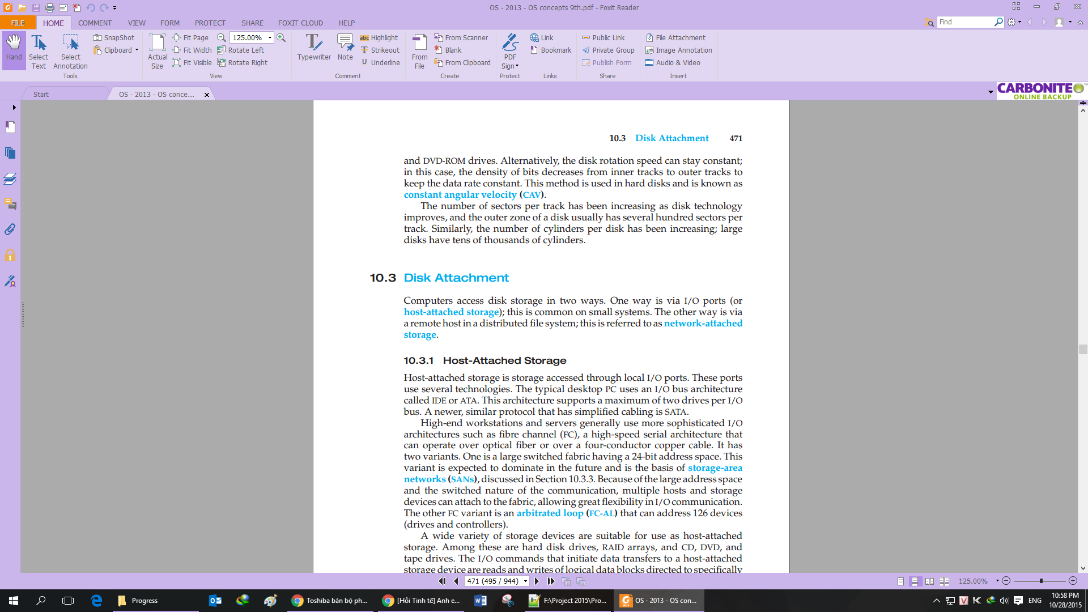Screen dimensions: 1088x612
Task: Go to the previous page
Action: [x=456, y=581]
